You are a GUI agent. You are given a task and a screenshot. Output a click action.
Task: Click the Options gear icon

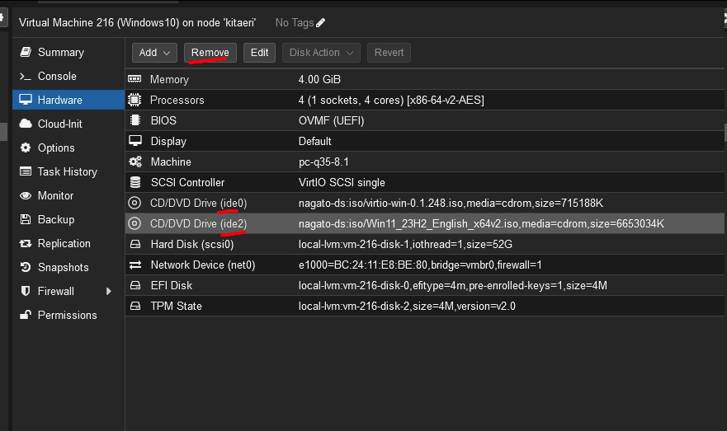(25, 148)
